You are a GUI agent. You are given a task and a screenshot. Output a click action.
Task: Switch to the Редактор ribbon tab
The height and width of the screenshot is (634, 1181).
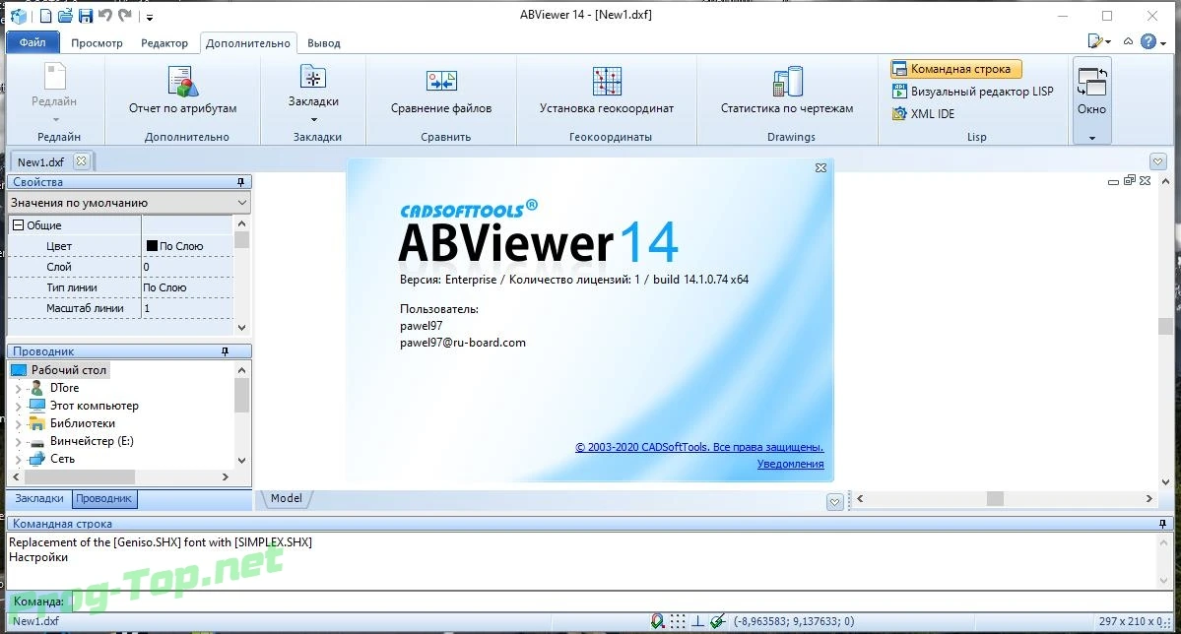(164, 43)
